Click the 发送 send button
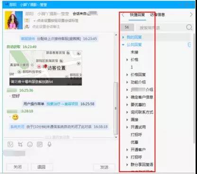This screenshot has height=174, width=197. [104, 167]
